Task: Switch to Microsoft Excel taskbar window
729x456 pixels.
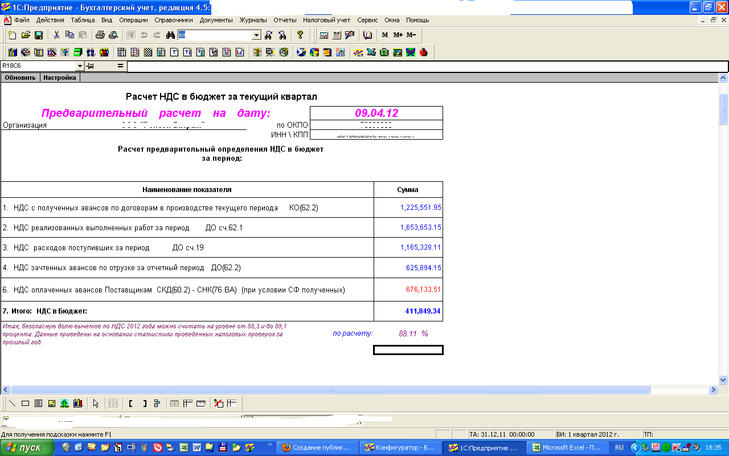Action: 568,447
